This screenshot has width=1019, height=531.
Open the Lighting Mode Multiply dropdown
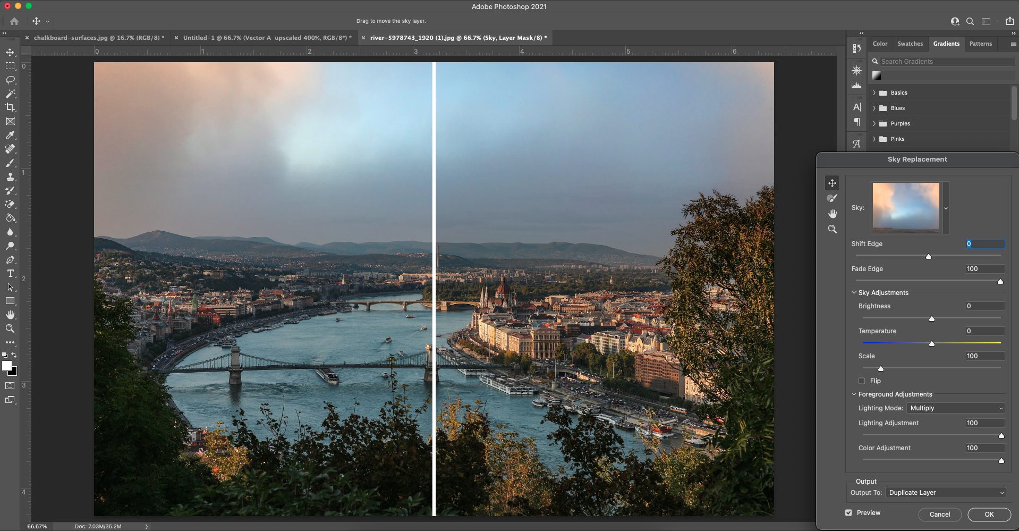pos(955,408)
